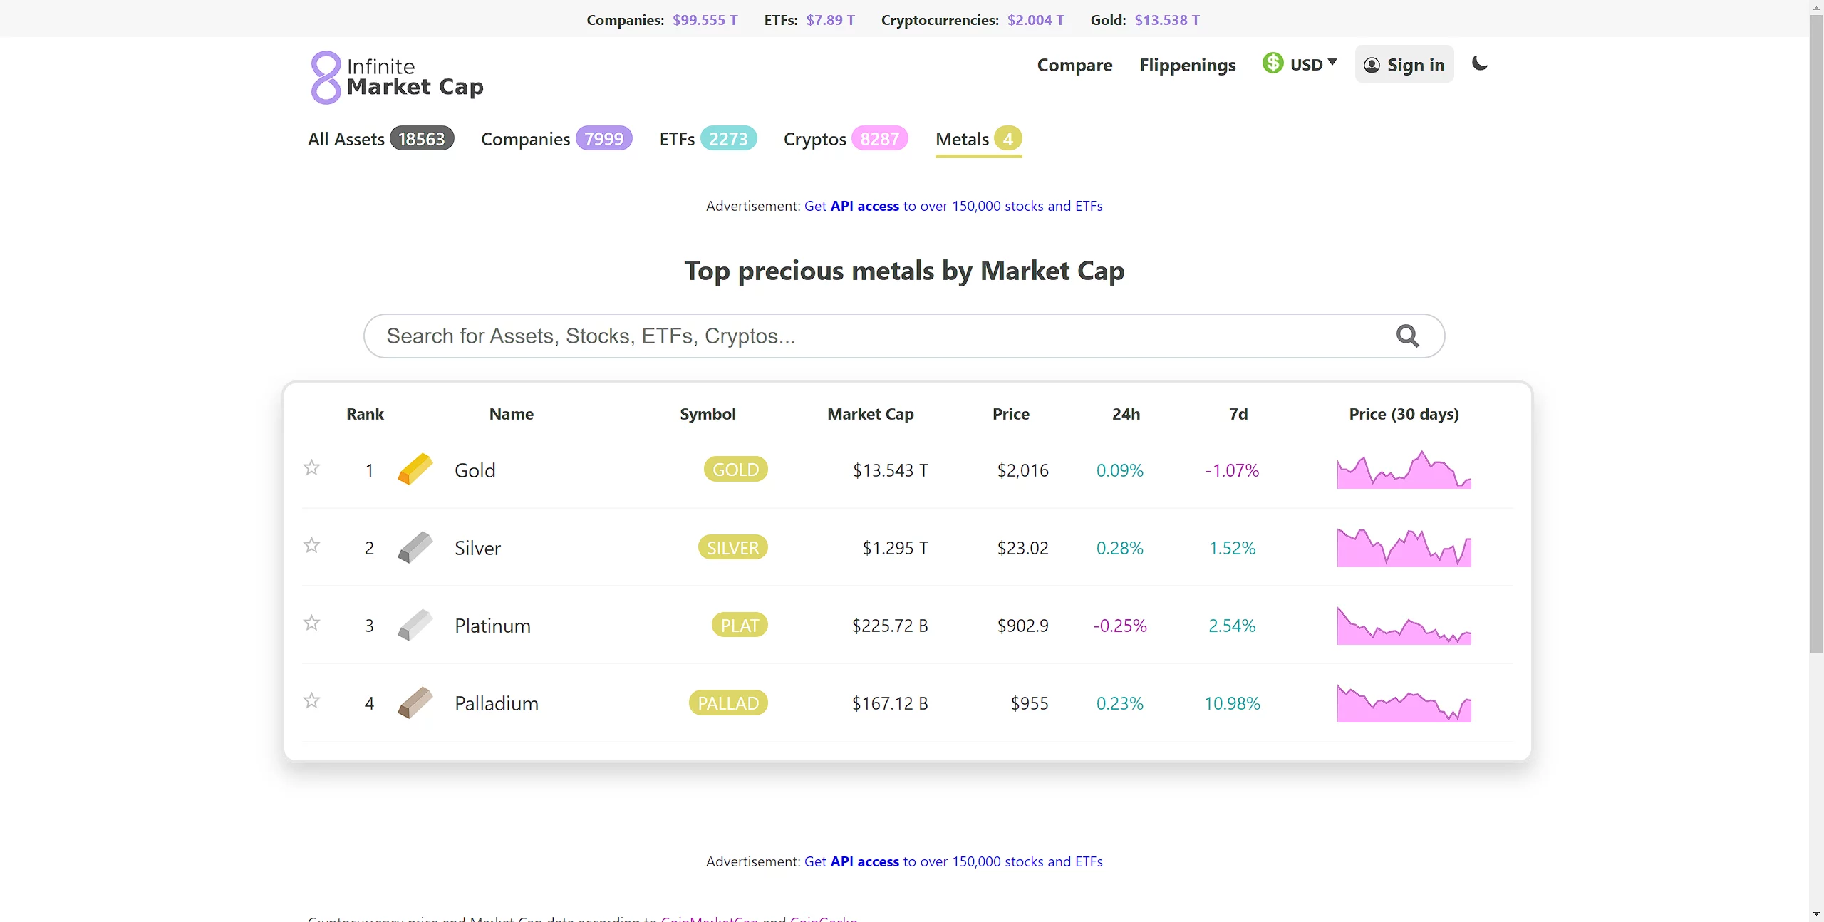This screenshot has height=922, width=1824.
Task: Click the palladium bar icon
Action: [x=415, y=703]
